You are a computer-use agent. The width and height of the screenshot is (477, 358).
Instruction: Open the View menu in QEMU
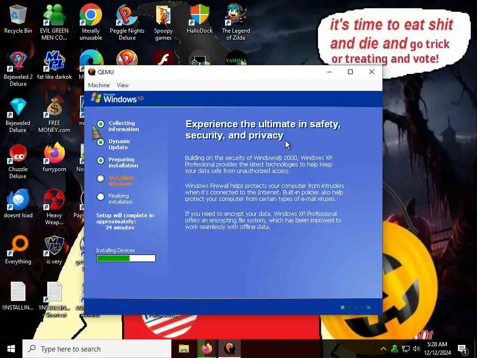pyautogui.click(x=123, y=85)
